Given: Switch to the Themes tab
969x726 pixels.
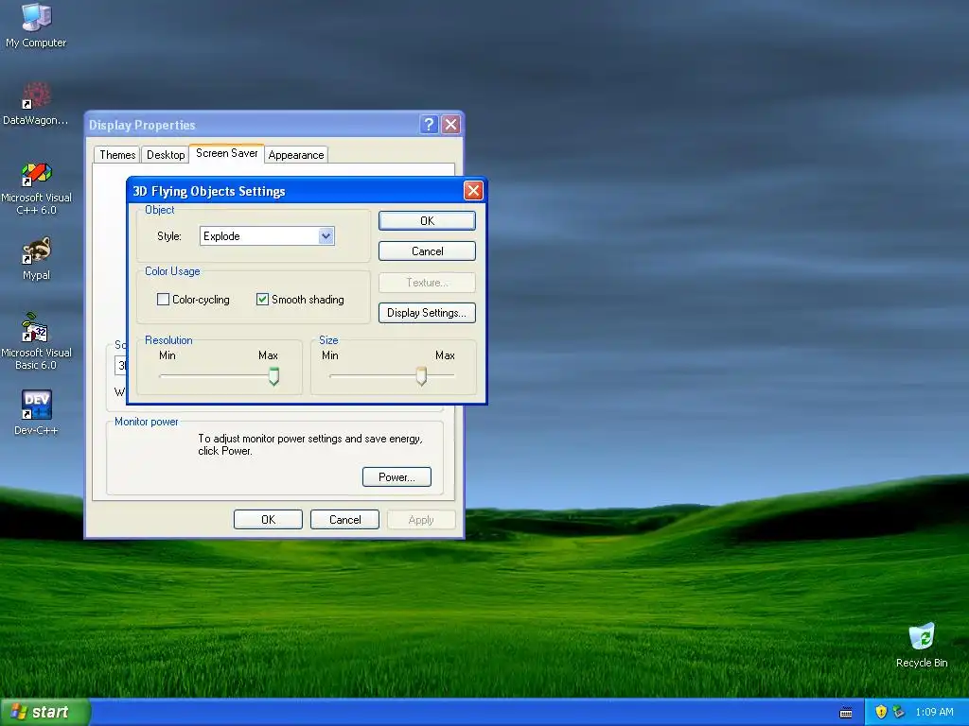Looking at the screenshot, I should click(x=117, y=155).
